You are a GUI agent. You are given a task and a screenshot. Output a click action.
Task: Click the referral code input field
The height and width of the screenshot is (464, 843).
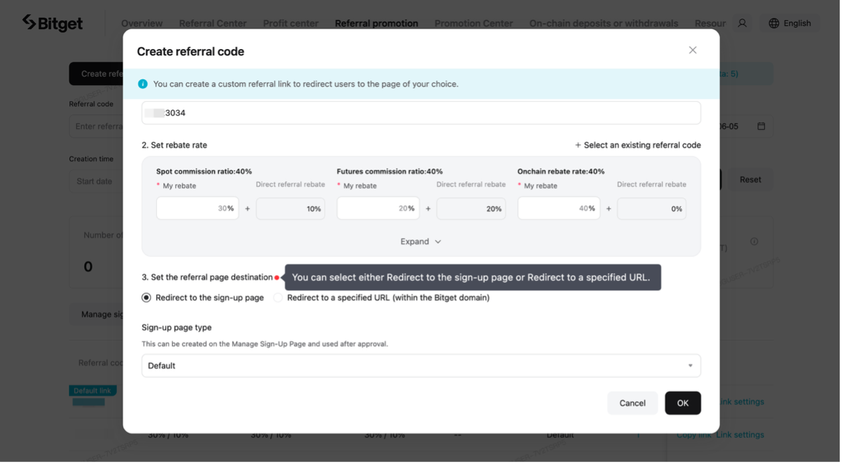[x=421, y=112]
